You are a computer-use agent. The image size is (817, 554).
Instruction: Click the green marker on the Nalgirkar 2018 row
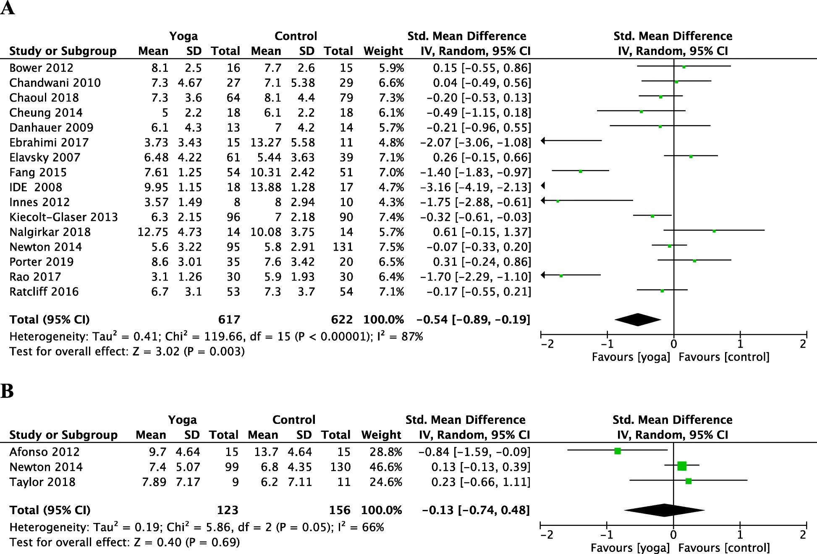coord(714,231)
